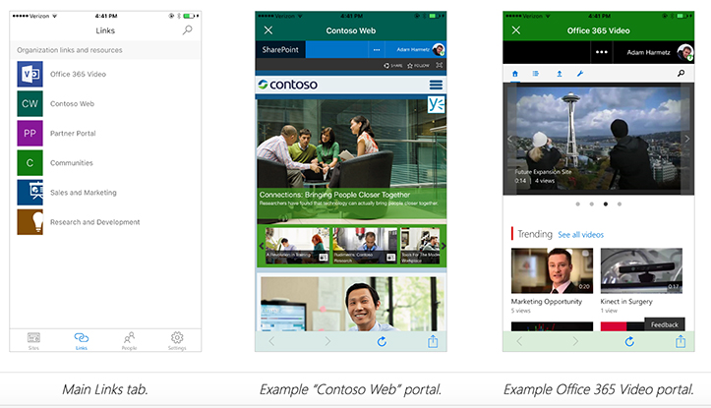Image resolution: width=711 pixels, height=408 pixels.
Task: Open Sales and Marketing presentation icon
Action: pyautogui.click(x=30, y=193)
